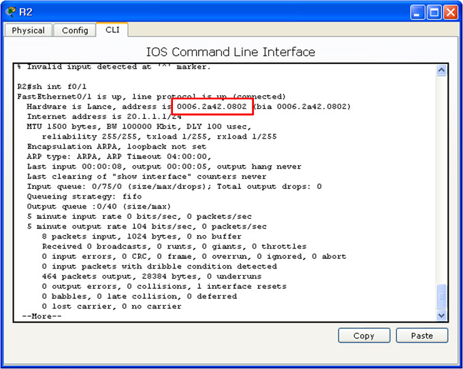Click the 'Encapsulation ARPA, loopback not set' line

pyautogui.click(x=116, y=147)
